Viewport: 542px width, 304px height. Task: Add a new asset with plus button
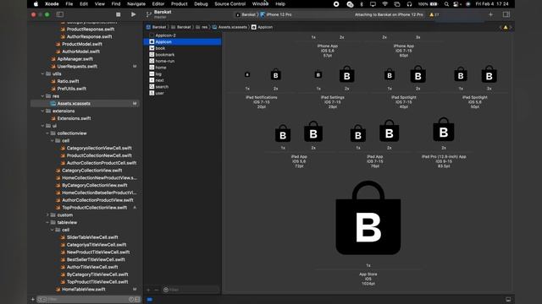coord(149,290)
